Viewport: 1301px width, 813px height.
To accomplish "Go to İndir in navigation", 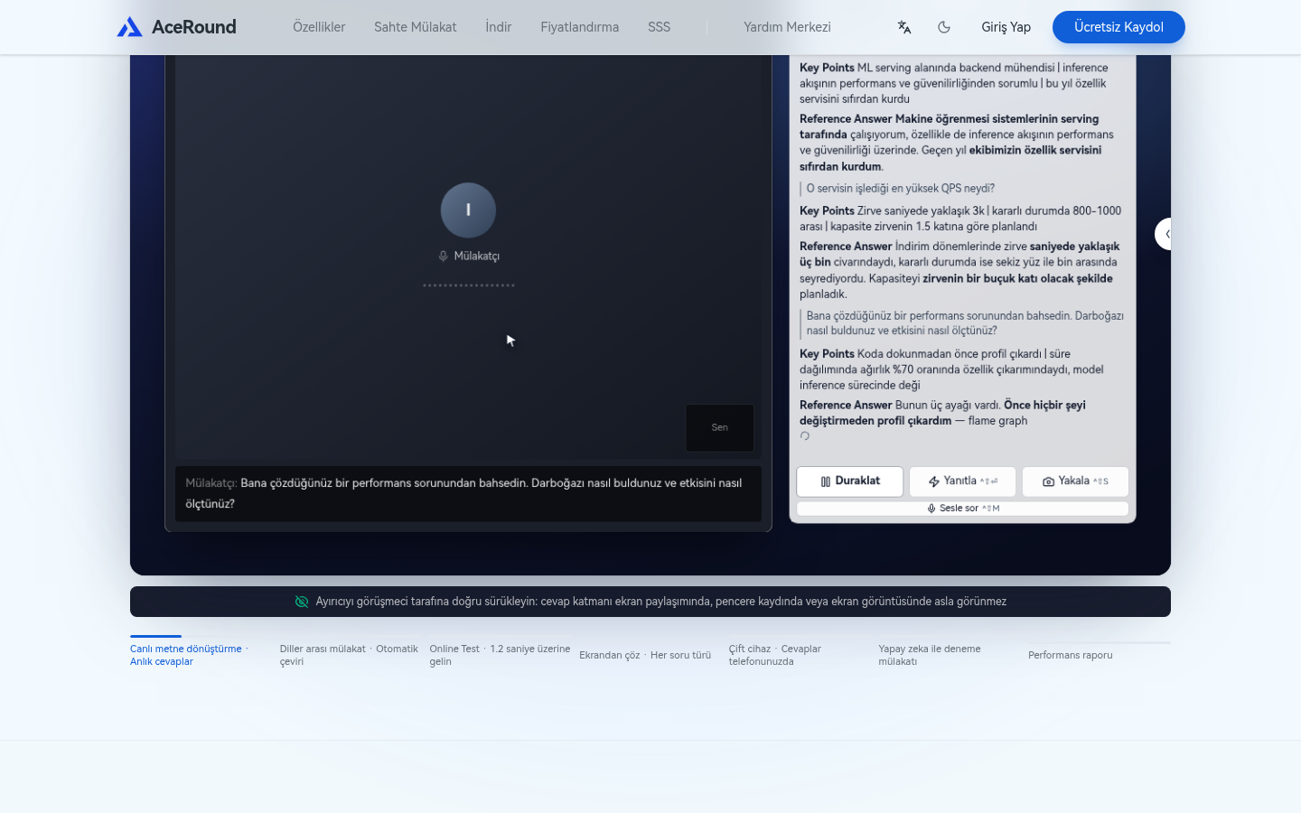I will click(499, 27).
